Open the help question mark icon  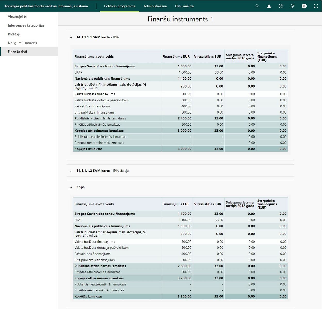tap(281, 6)
